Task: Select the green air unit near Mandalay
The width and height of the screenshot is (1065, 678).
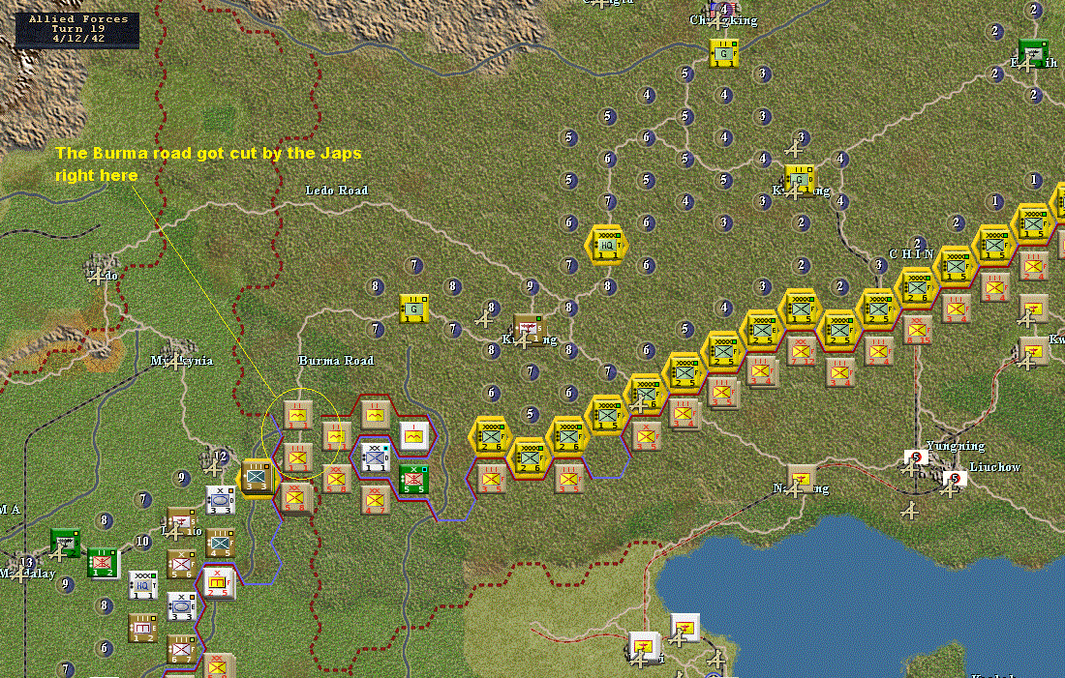Action: 65,543
